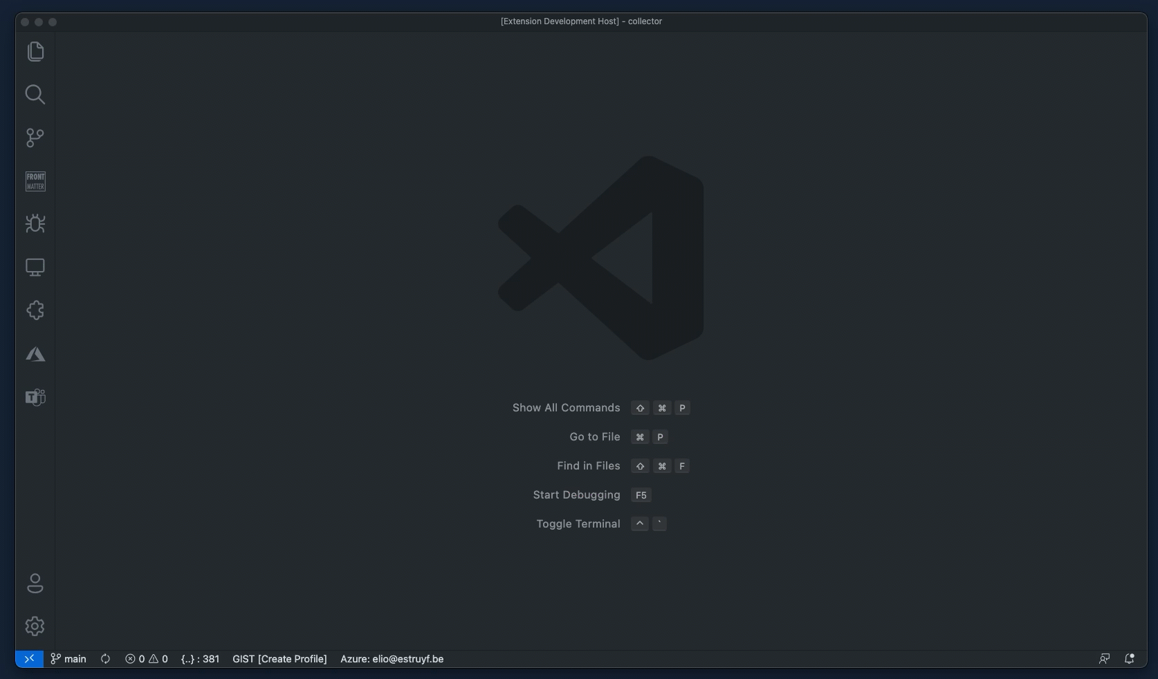Click the window title text
The height and width of the screenshot is (679, 1158).
tap(581, 21)
